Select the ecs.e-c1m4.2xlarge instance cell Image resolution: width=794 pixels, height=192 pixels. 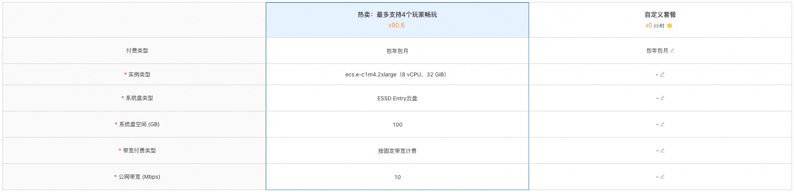[397, 74]
